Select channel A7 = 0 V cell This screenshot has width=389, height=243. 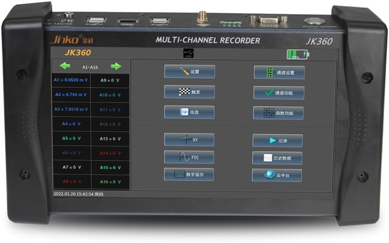pos(72,167)
